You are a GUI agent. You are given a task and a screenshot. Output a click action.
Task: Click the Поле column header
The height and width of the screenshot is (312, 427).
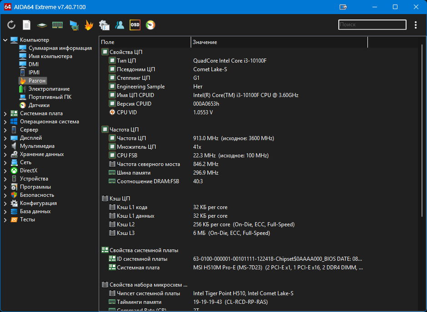click(x=145, y=42)
